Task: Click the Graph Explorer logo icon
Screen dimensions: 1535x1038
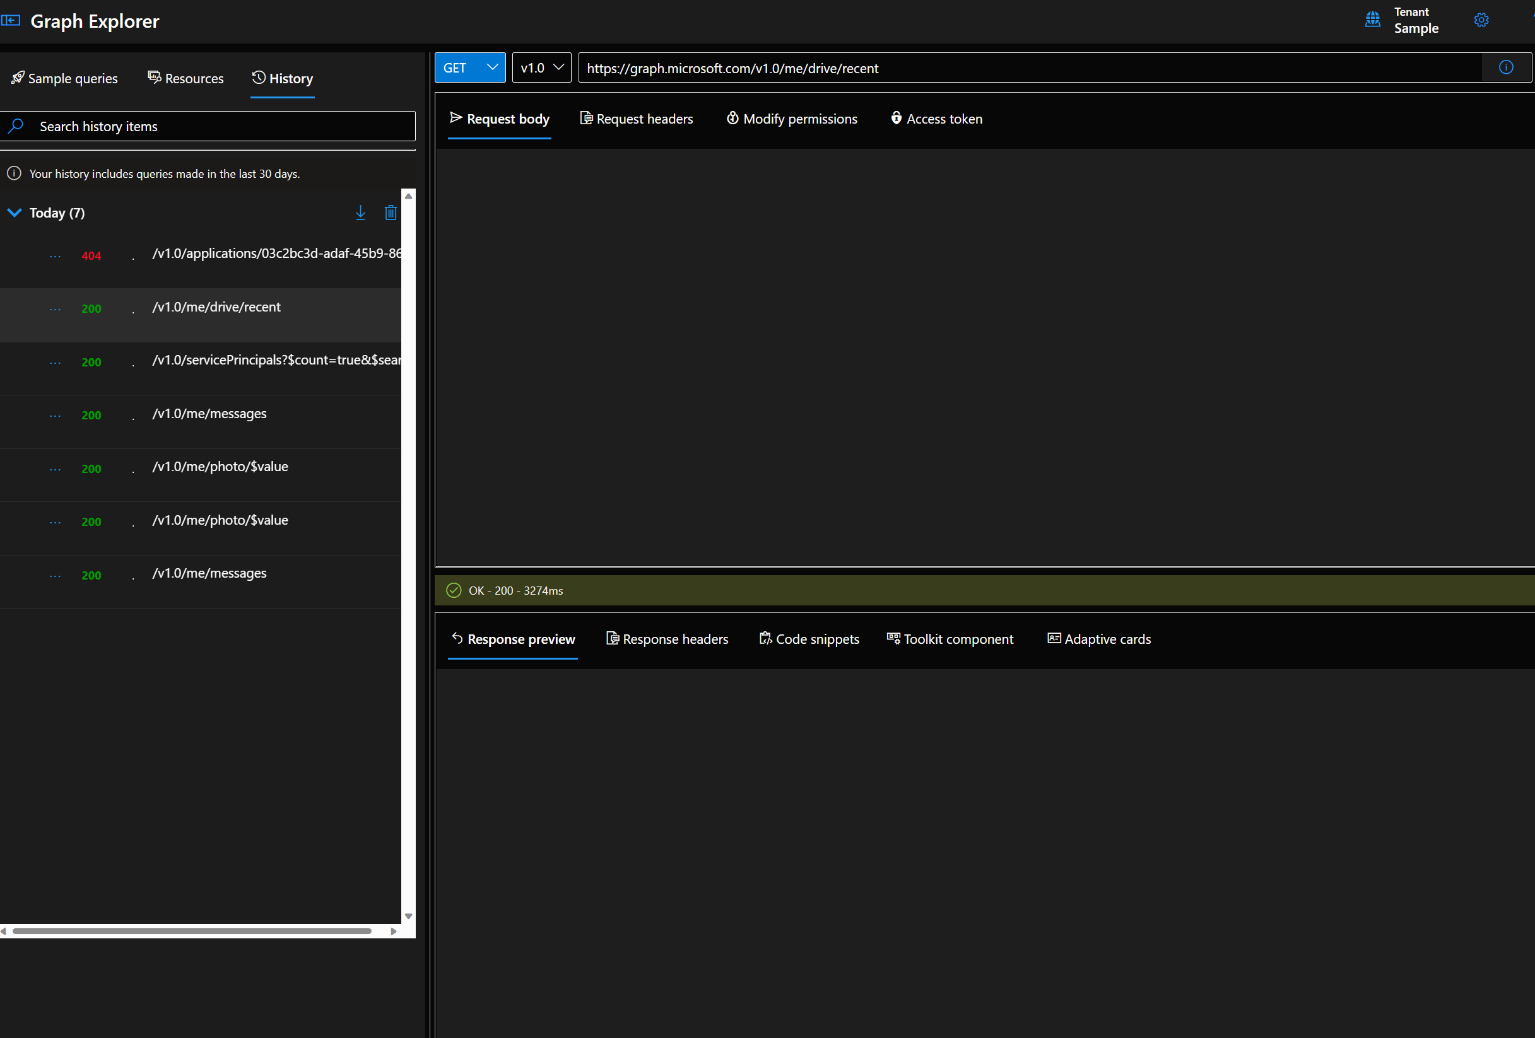Action: click(x=11, y=20)
